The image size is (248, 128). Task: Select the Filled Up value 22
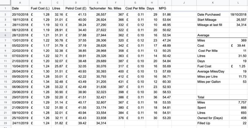(x=238, y=123)
